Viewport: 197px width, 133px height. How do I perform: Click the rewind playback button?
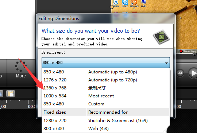click(x=180, y=73)
